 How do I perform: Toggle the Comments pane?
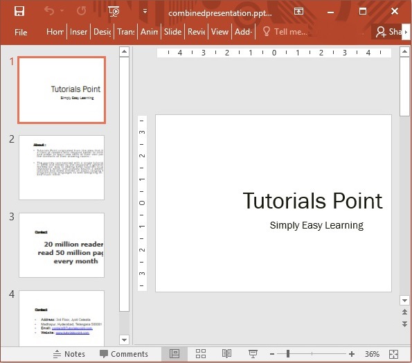point(124,354)
